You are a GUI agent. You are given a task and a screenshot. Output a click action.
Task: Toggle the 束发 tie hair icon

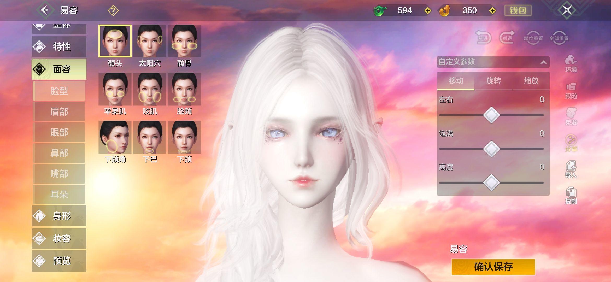click(571, 116)
